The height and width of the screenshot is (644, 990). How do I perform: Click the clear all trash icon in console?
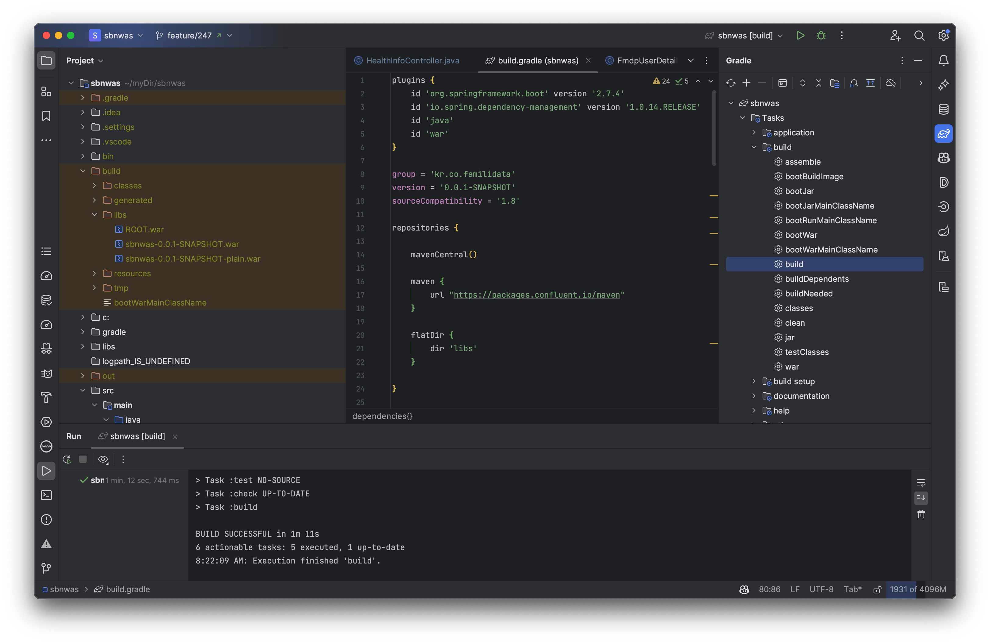click(921, 515)
